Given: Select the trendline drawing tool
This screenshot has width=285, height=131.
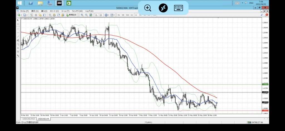Looking at the screenshot, I should click(18, 36).
